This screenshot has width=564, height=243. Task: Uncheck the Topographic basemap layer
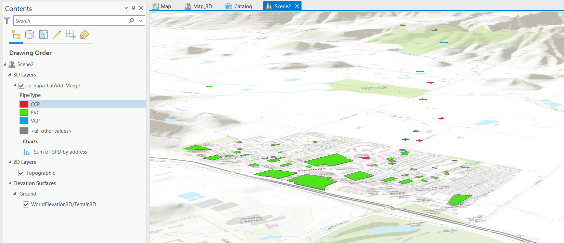[21, 173]
